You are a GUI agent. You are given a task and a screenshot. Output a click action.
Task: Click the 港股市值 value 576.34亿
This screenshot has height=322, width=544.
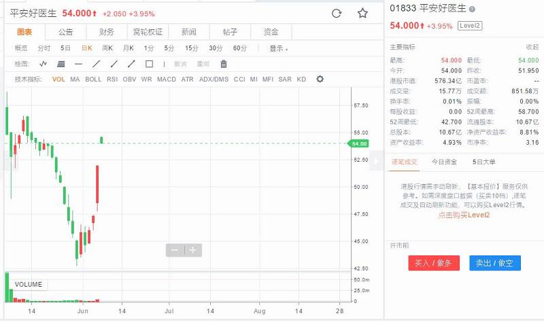pos(448,81)
